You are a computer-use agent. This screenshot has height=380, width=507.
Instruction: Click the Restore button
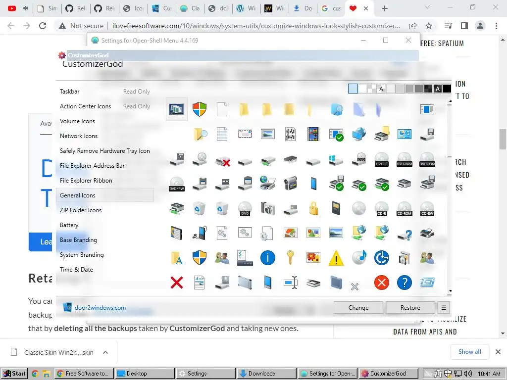tap(410, 308)
